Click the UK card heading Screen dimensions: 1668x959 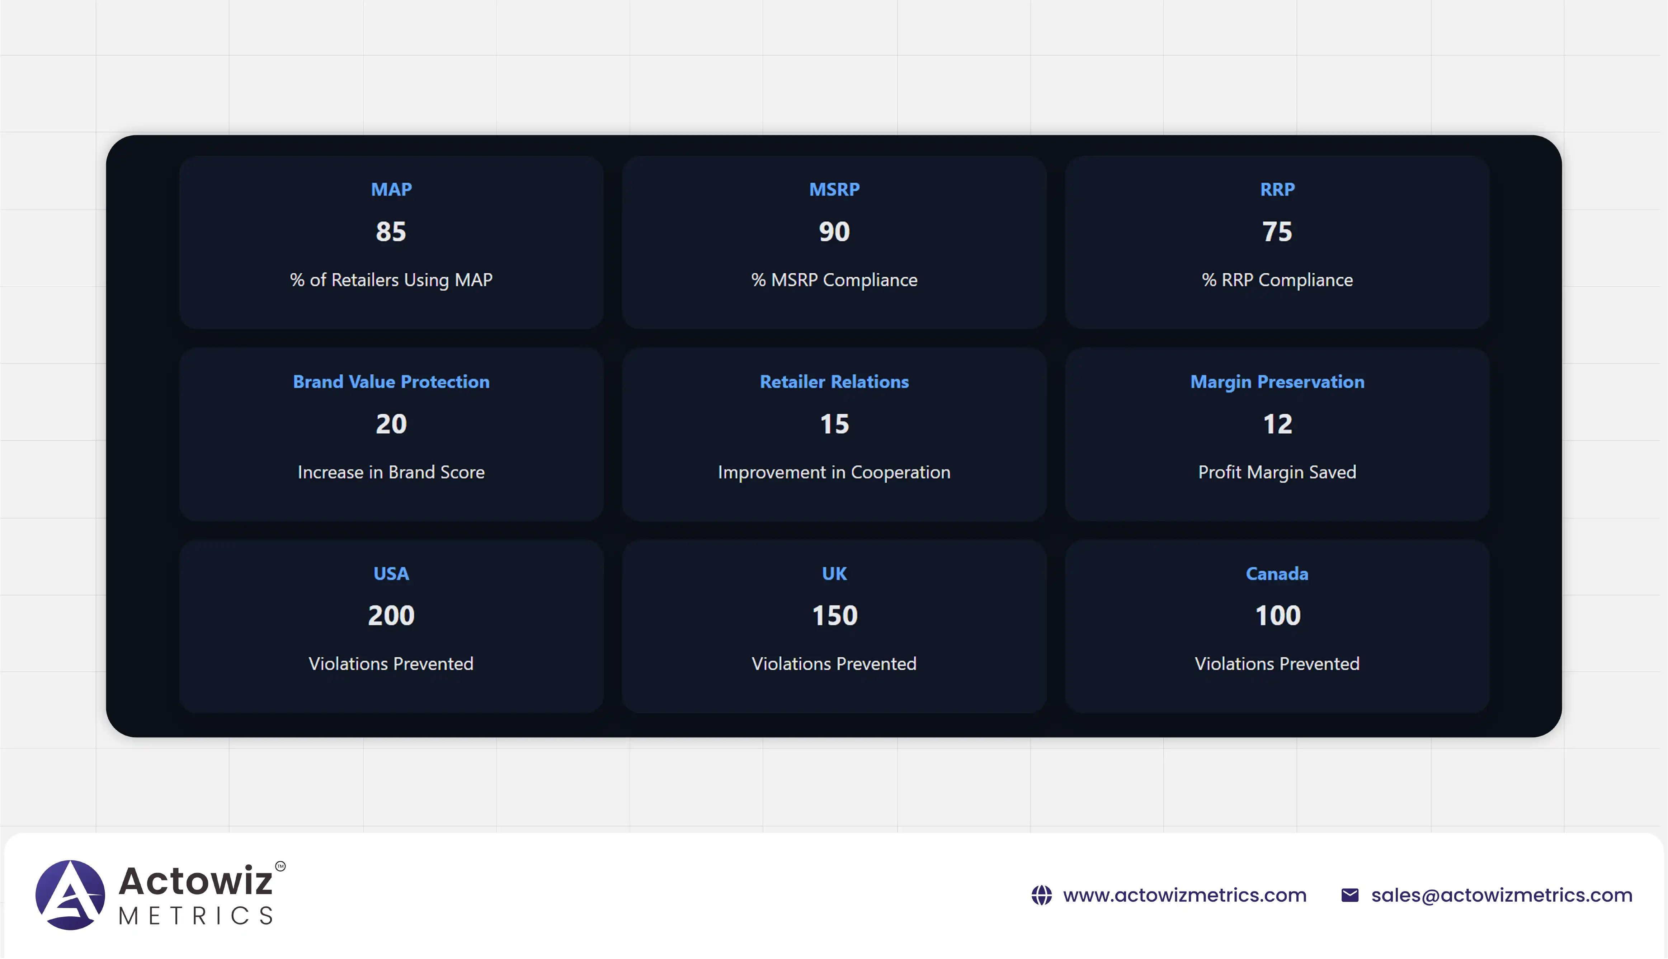(x=834, y=574)
